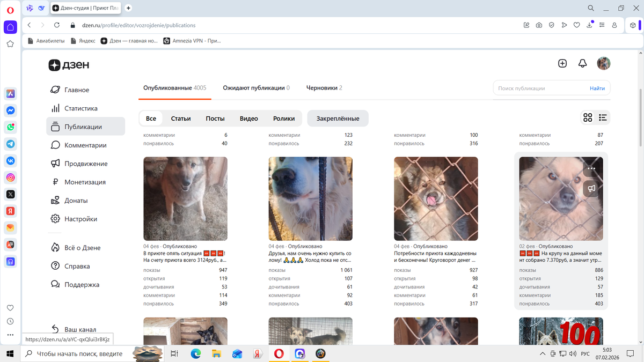Reload the page
This screenshot has width=644, height=362.
point(57,25)
